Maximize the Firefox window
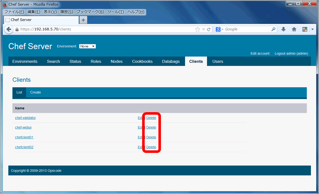Screen dimensions: 319x194 pos(298,4)
